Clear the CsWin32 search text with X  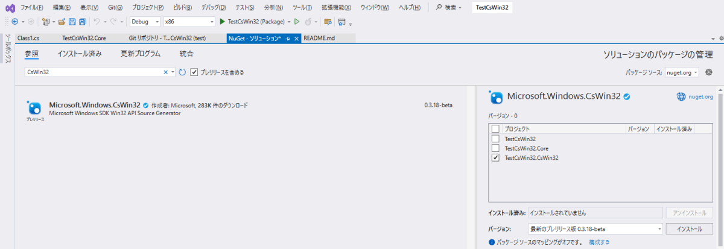[166, 72]
